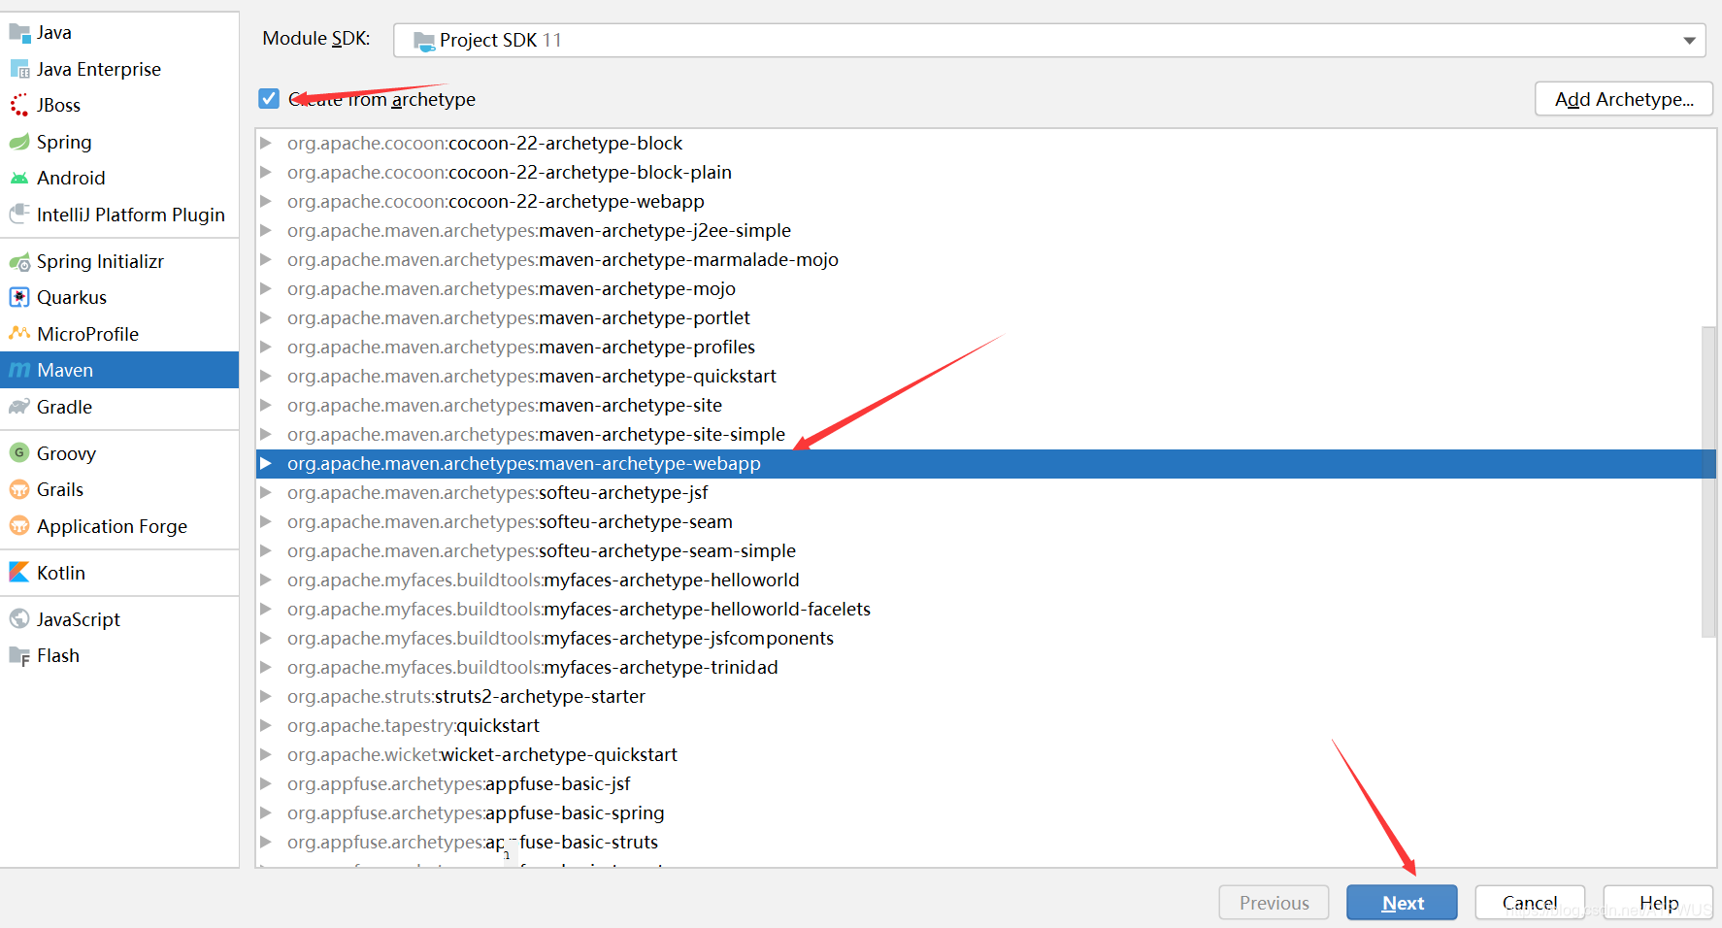Click the Java Enterprise icon
The height and width of the screenshot is (928, 1722).
(19, 69)
